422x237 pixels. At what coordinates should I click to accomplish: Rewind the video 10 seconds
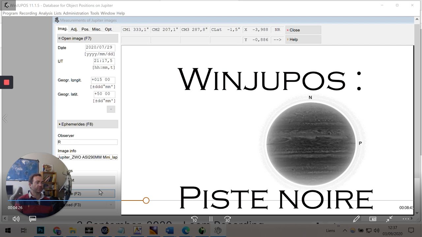click(x=195, y=219)
